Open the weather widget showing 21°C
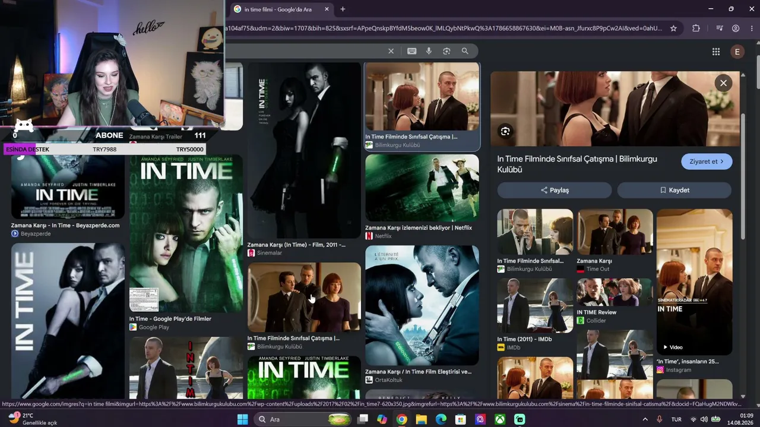Viewport: 760px width, 427px height. (33, 419)
